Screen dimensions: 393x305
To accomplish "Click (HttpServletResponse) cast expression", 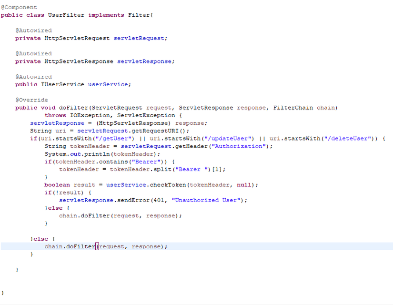I will tap(133, 123).
